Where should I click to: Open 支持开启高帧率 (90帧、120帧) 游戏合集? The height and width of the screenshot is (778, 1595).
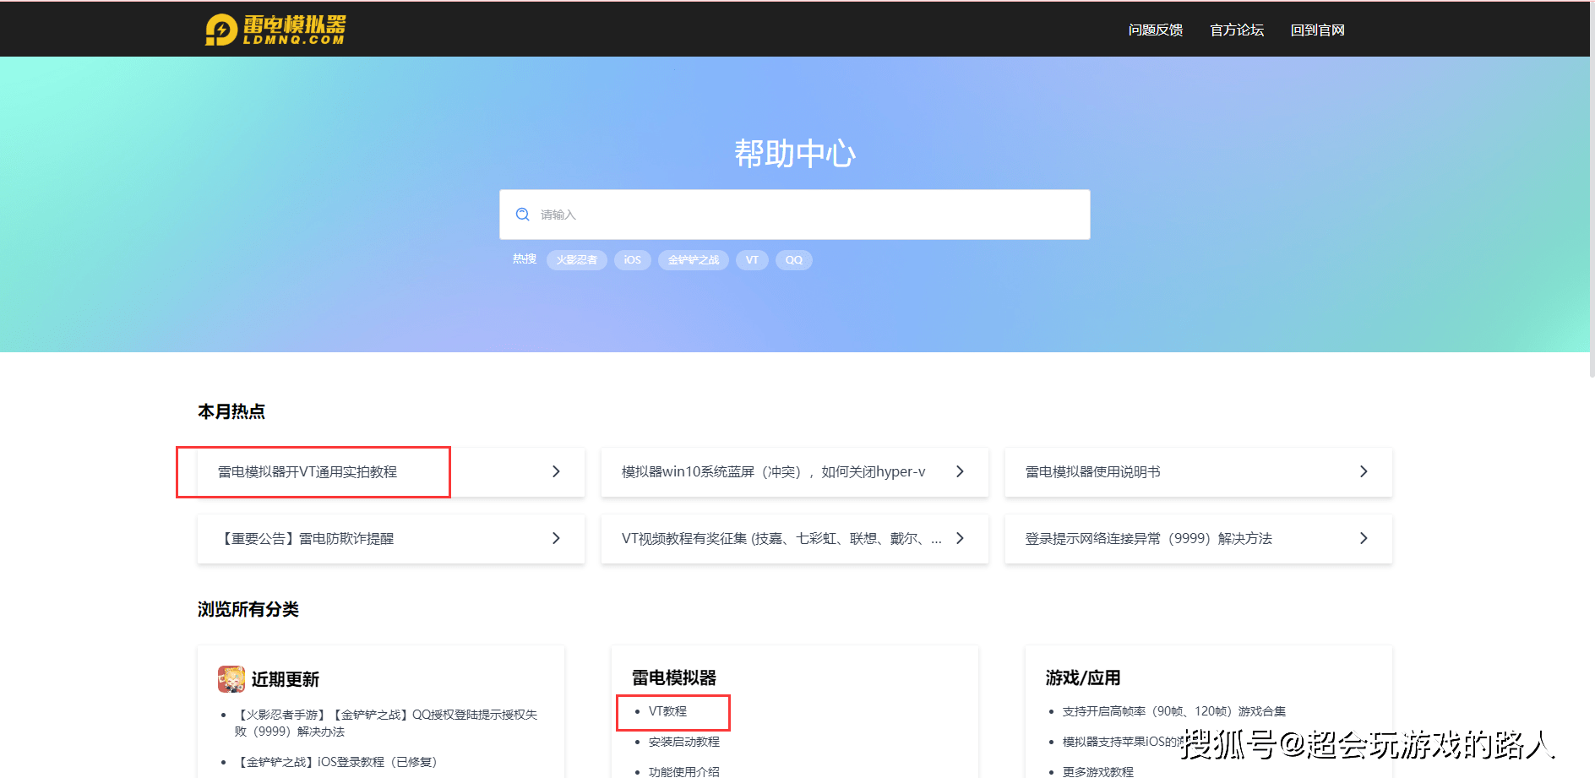pos(1173,711)
